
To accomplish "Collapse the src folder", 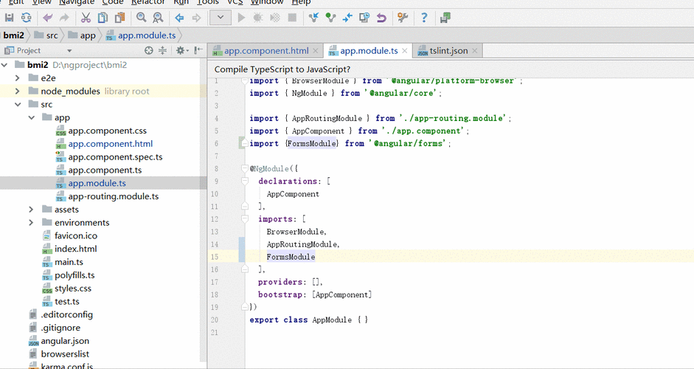I will 18,105.
